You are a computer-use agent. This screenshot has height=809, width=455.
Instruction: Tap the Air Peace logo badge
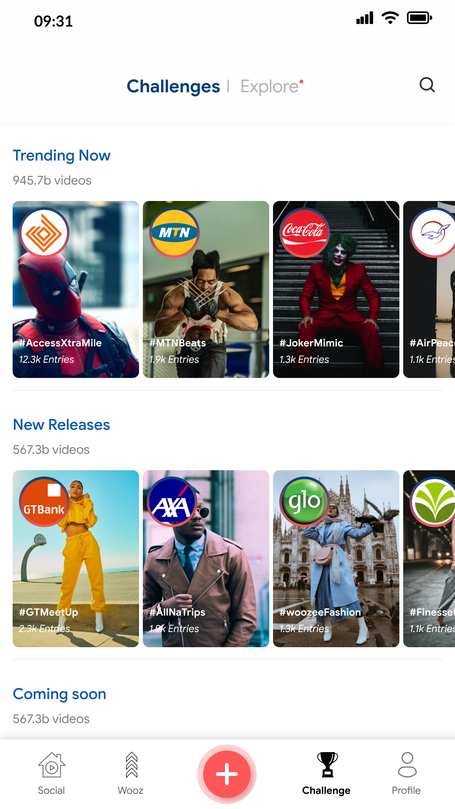point(433,233)
